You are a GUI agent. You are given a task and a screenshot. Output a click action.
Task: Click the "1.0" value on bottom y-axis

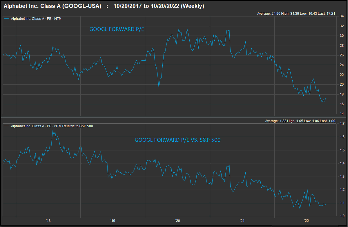[x=342, y=216]
